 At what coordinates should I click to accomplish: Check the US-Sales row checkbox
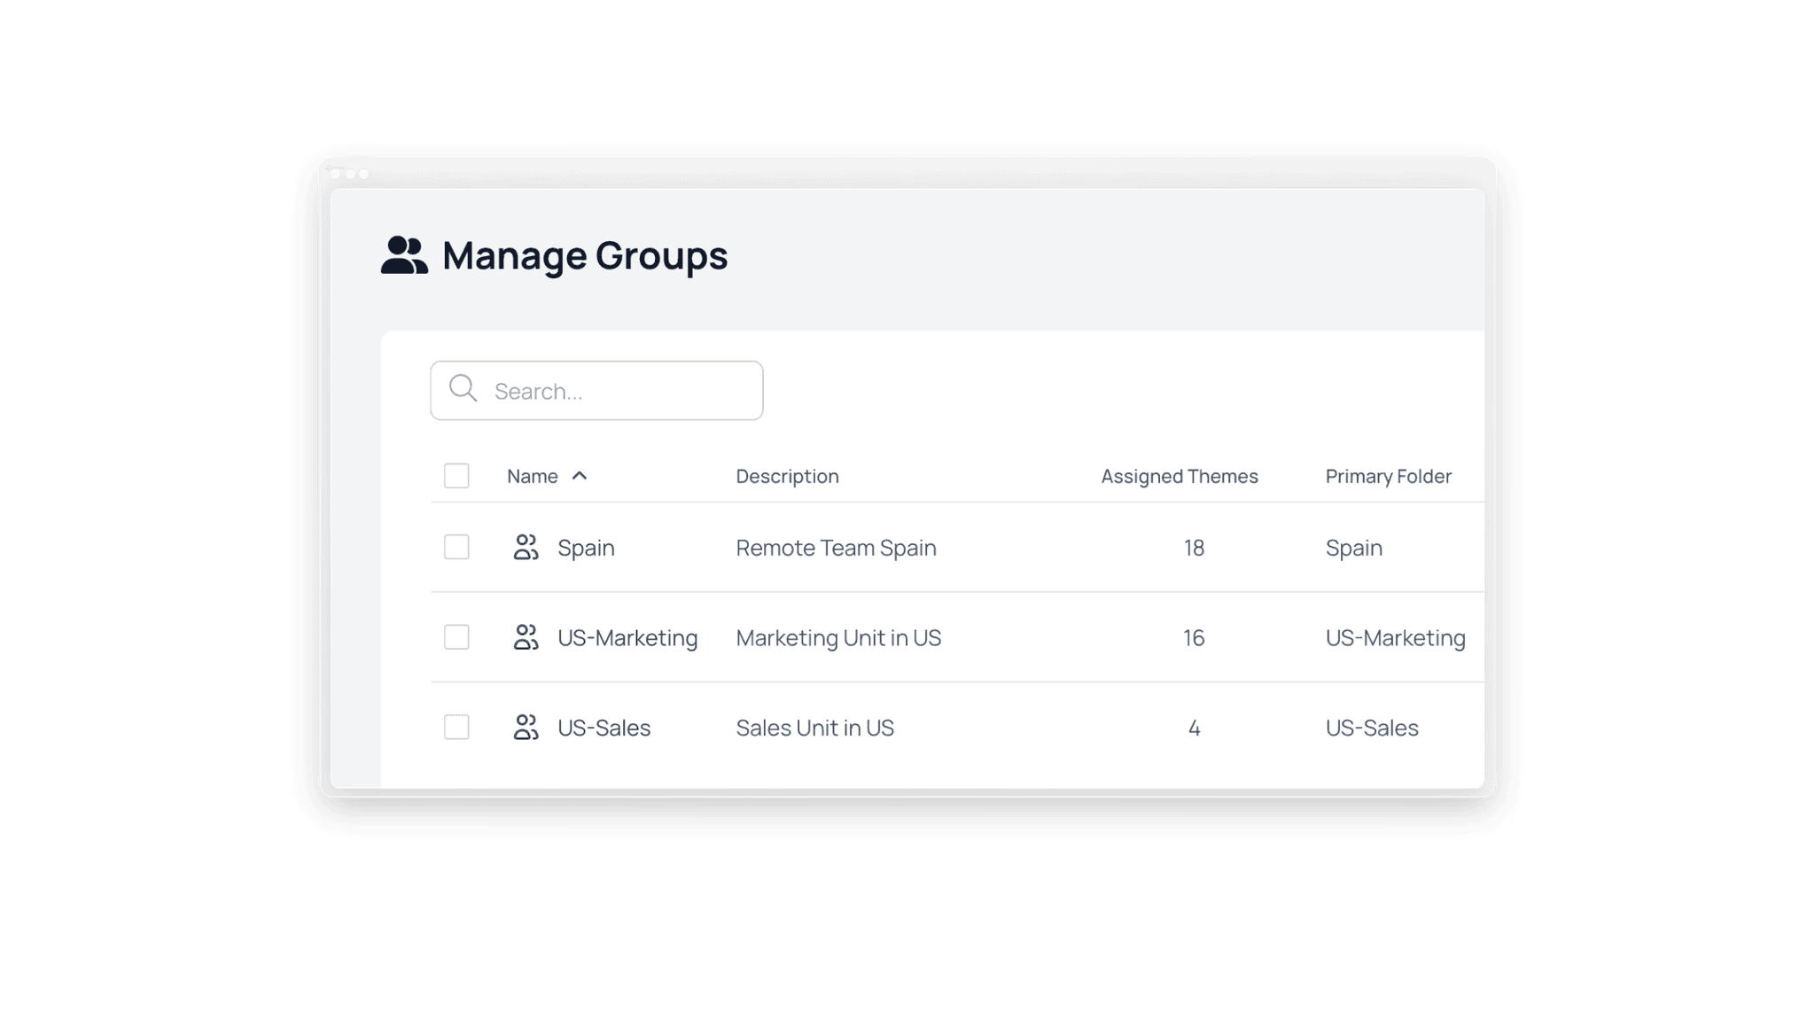(x=456, y=728)
